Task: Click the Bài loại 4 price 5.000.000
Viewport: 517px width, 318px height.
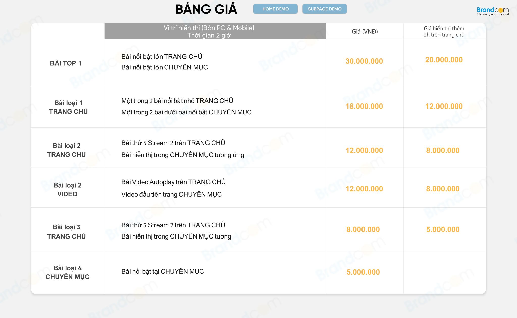Action: (x=363, y=272)
